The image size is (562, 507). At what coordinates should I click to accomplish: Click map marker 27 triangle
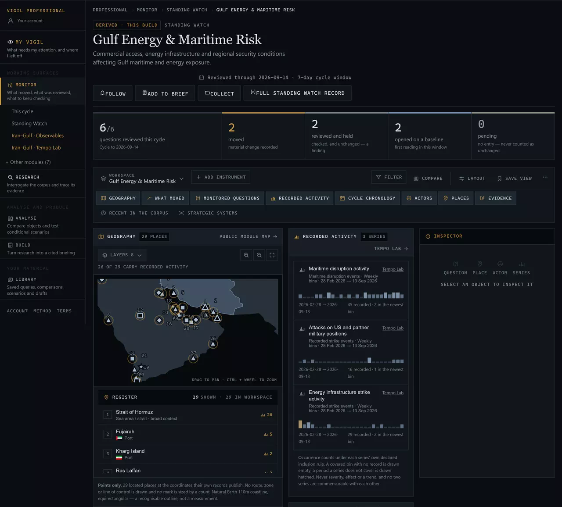(193, 358)
